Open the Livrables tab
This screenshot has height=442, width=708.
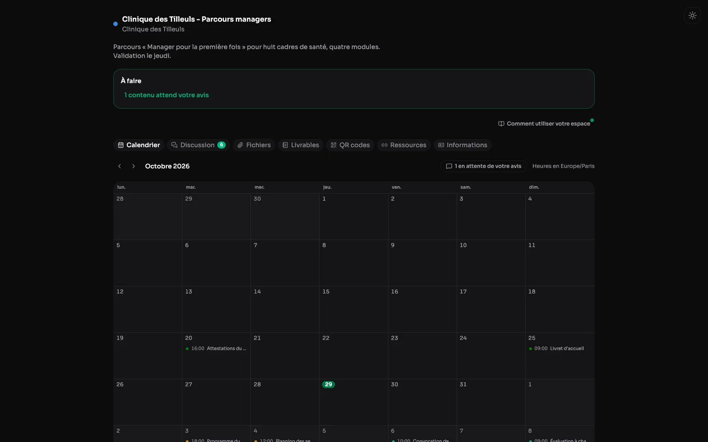[300, 145]
